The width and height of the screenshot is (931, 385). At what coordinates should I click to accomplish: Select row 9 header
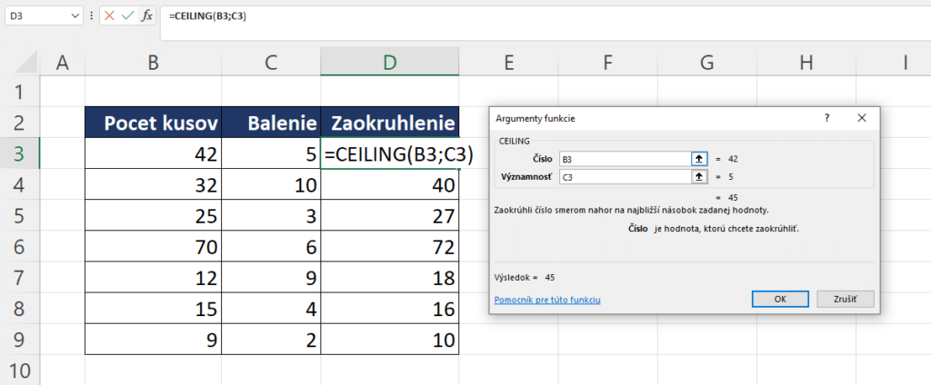point(20,340)
